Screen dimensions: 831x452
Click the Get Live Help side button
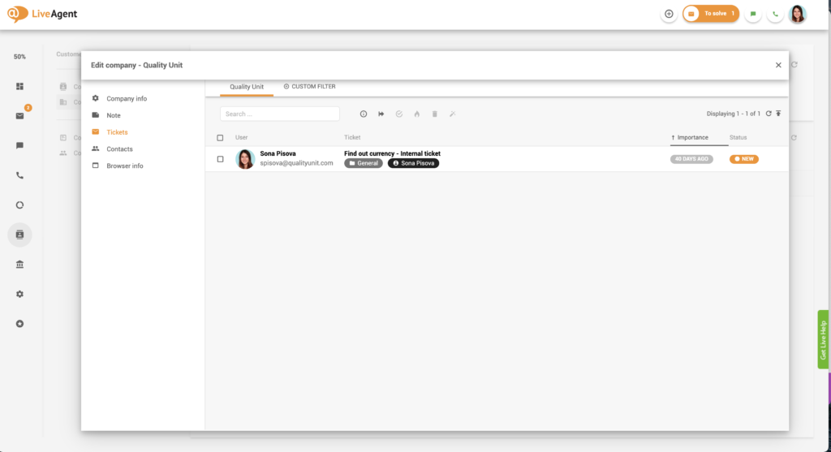pyautogui.click(x=823, y=339)
